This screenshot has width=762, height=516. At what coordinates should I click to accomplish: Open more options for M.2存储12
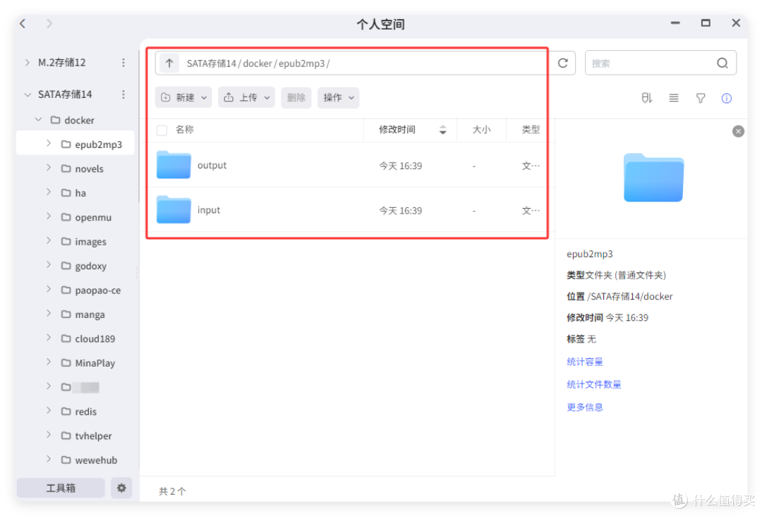click(123, 63)
